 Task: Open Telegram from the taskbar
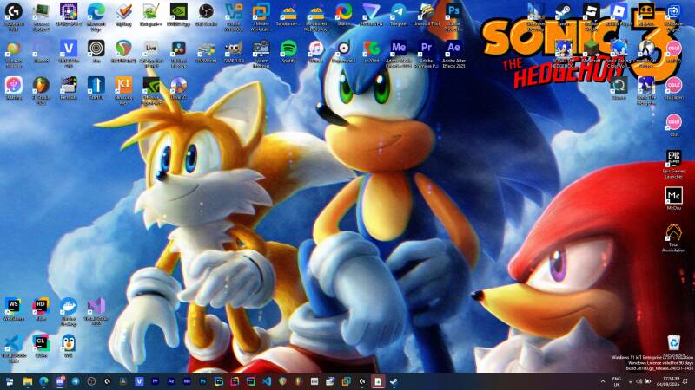76,381
